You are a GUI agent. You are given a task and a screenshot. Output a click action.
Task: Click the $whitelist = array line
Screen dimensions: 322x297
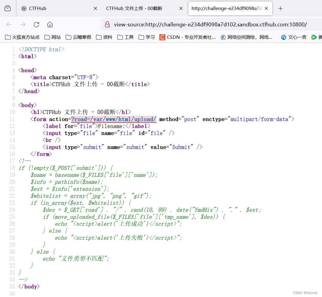tap(91, 196)
